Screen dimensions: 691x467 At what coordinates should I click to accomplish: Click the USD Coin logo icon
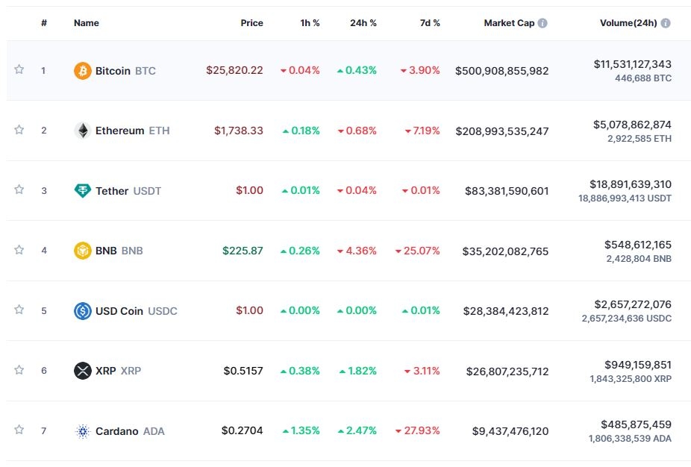(x=83, y=311)
